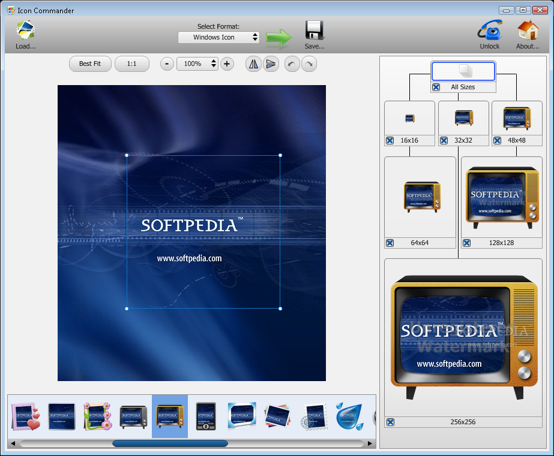Open the Select Format dropdown
The height and width of the screenshot is (456, 554).
[218, 37]
